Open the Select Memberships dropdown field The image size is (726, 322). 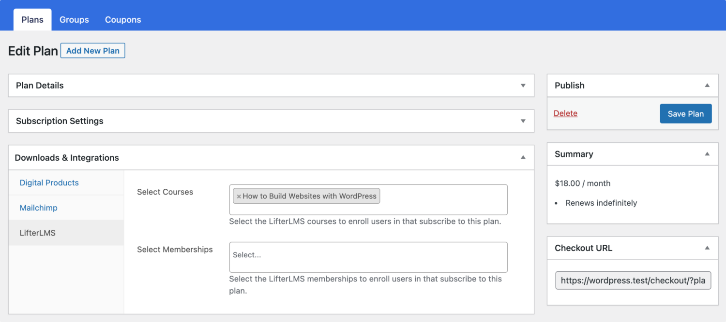tap(368, 257)
